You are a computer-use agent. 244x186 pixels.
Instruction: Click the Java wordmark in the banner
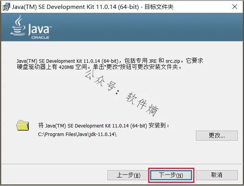coord(40,28)
